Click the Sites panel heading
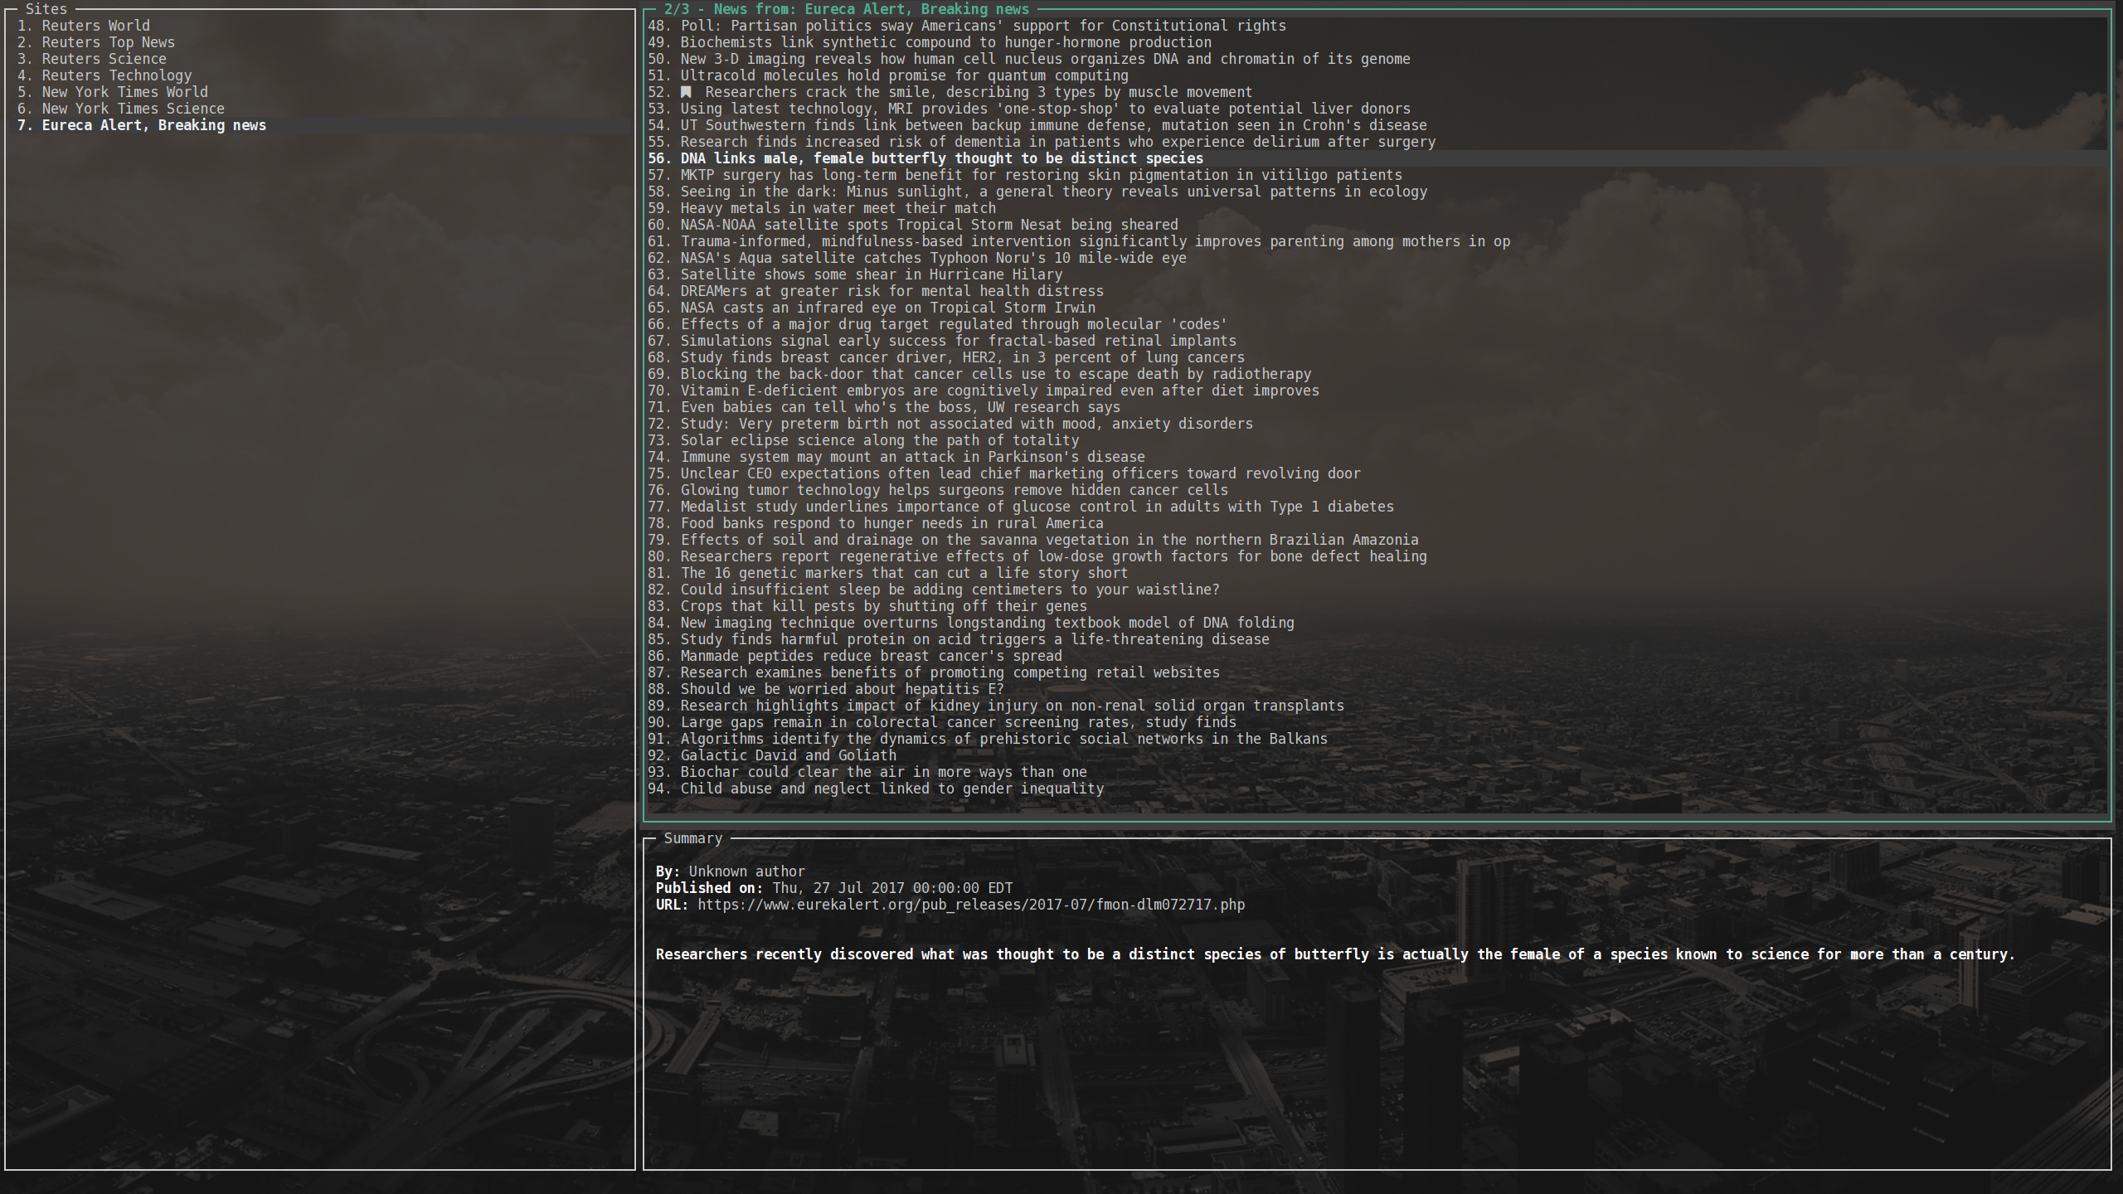2123x1194 pixels. pos(46,9)
